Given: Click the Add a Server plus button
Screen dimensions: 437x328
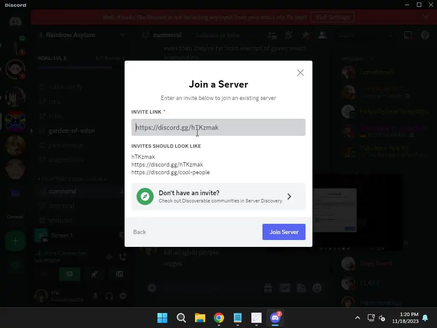Looking at the screenshot, I should pos(15,241).
